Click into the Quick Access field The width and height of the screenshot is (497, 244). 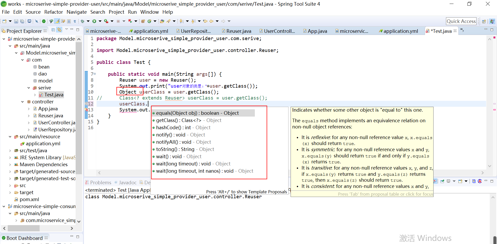461,21
